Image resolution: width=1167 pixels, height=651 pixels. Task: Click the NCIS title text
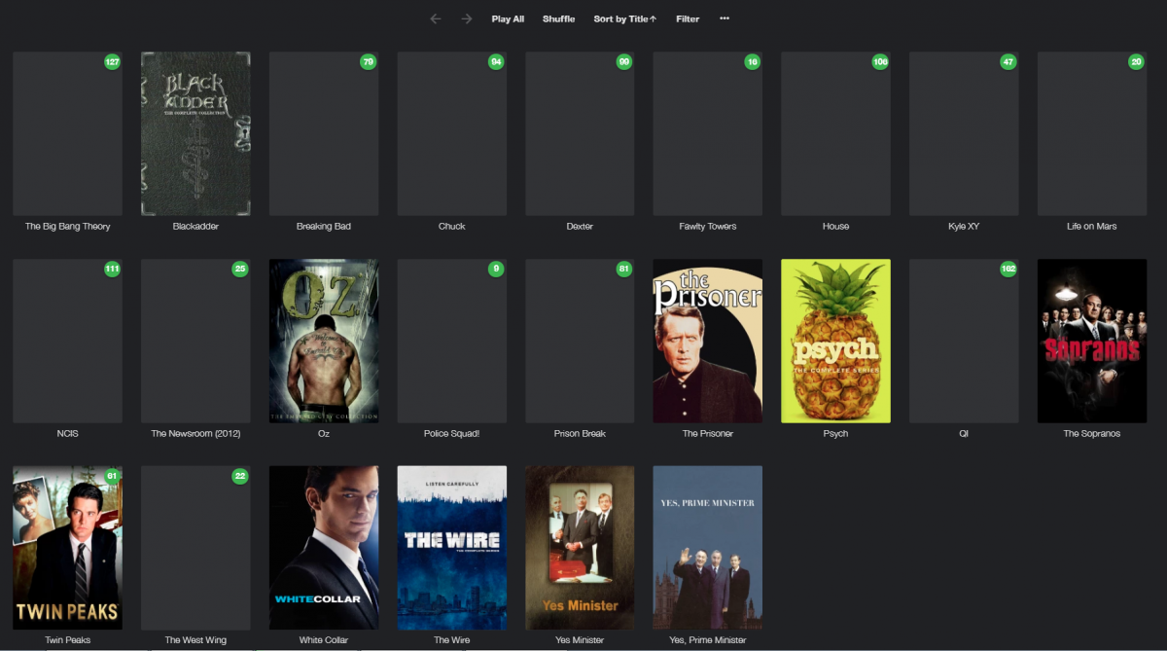pyautogui.click(x=68, y=434)
